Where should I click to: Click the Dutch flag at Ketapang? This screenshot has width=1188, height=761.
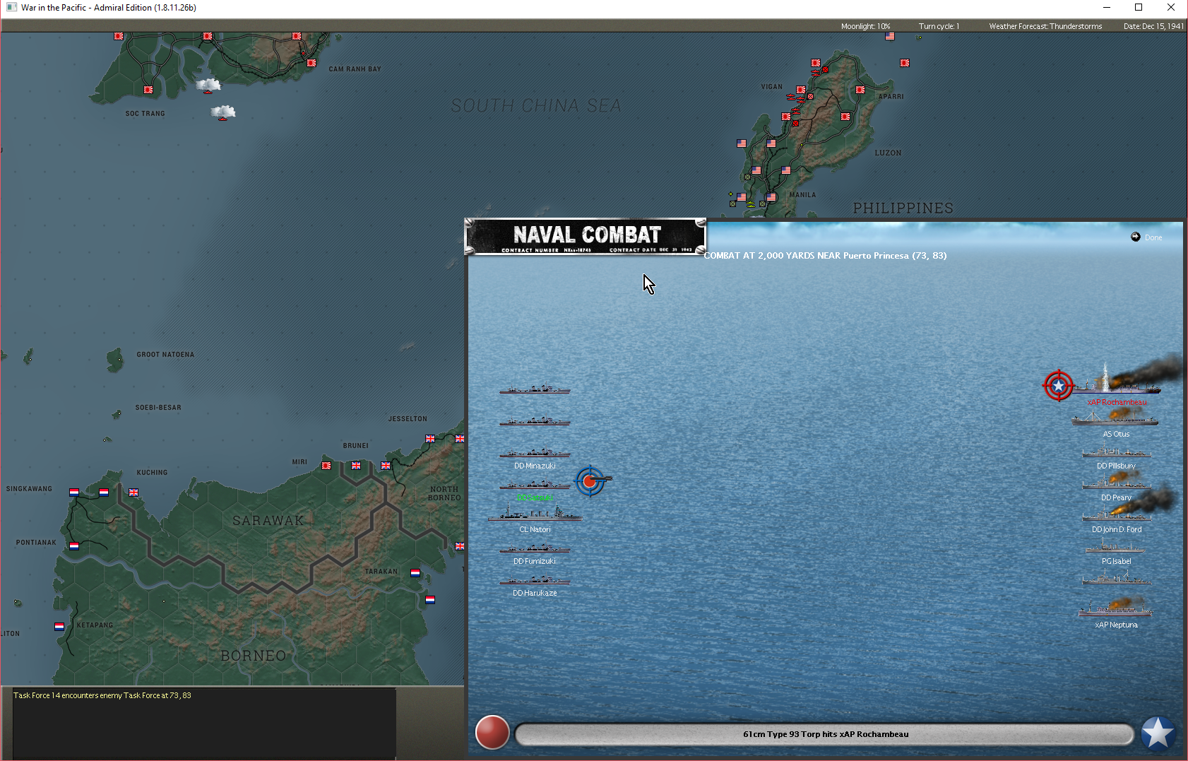[x=59, y=626]
